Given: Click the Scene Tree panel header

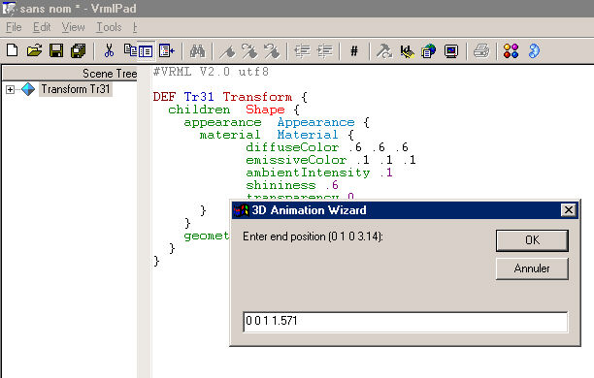Looking at the screenshot, I should pyautogui.click(x=70, y=73).
